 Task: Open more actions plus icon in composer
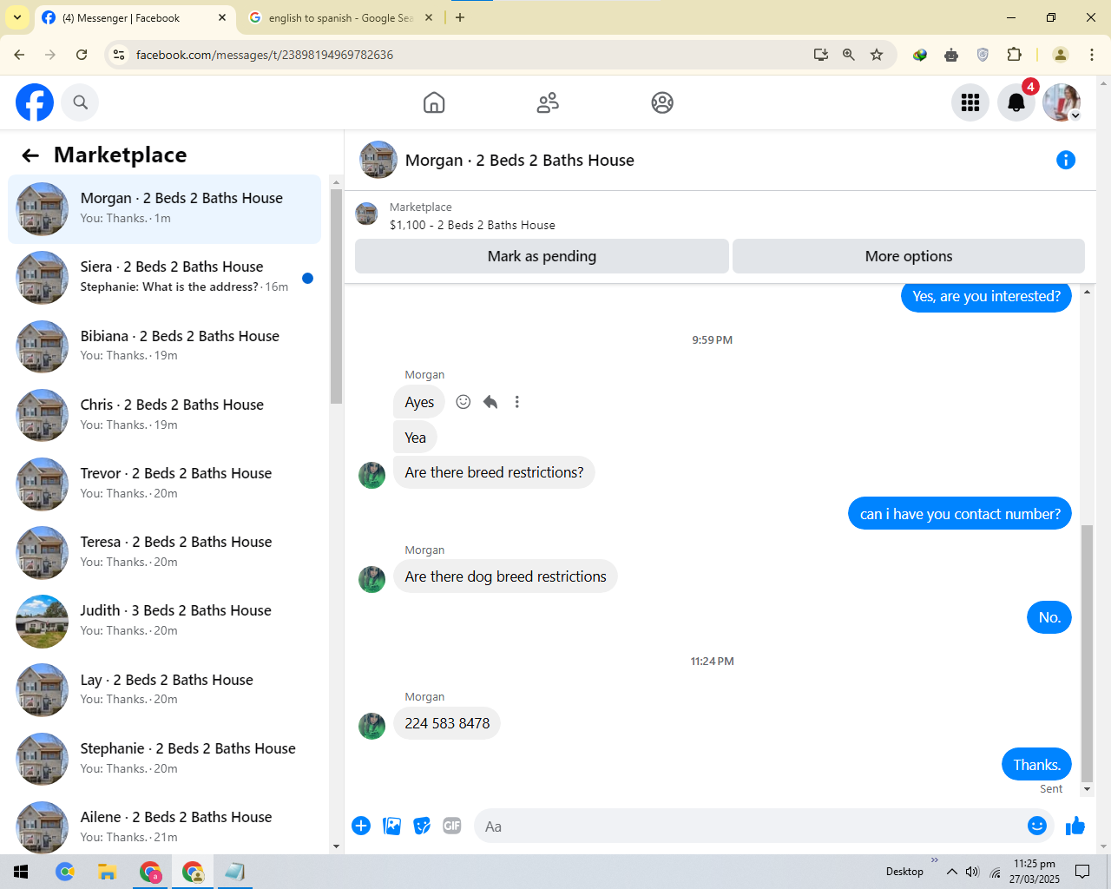tap(361, 826)
